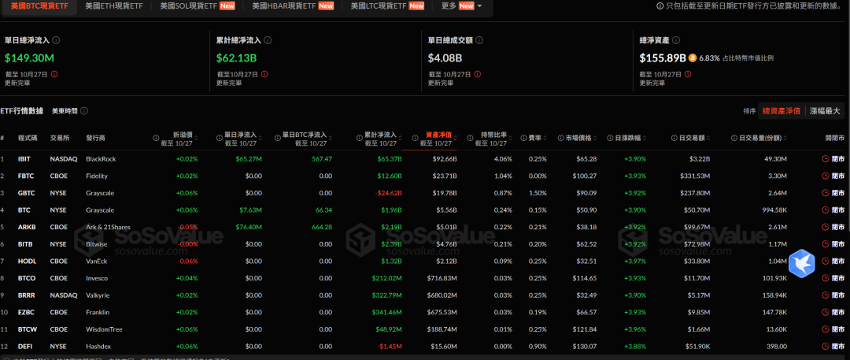Switch to 美國ETH現貨ETF tab

pyautogui.click(x=115, y=6)
